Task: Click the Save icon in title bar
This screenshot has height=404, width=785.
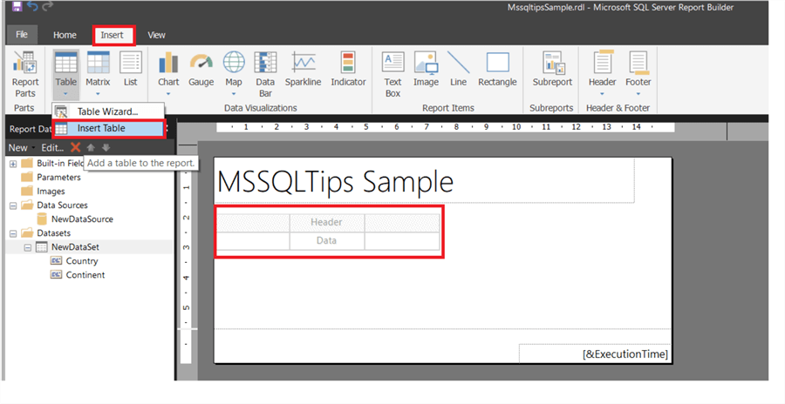Action: [x=17, y=6]
